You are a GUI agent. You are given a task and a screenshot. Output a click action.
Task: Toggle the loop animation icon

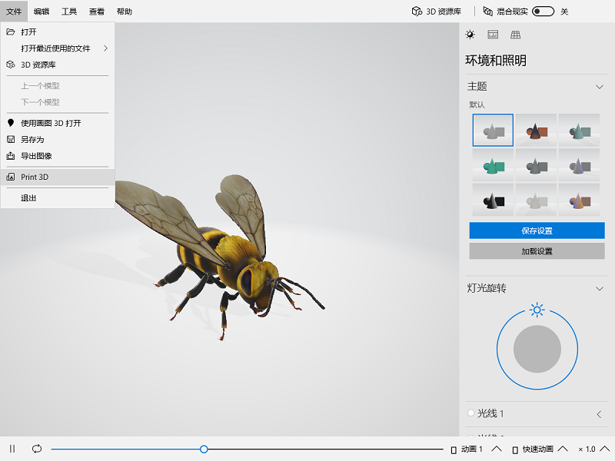(x=37, y=449)
